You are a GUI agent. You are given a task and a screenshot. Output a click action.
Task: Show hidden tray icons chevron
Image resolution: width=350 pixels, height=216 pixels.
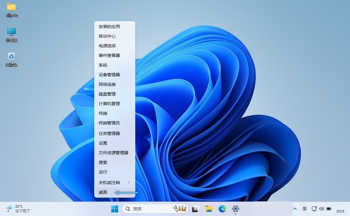(x=295, y=209)
